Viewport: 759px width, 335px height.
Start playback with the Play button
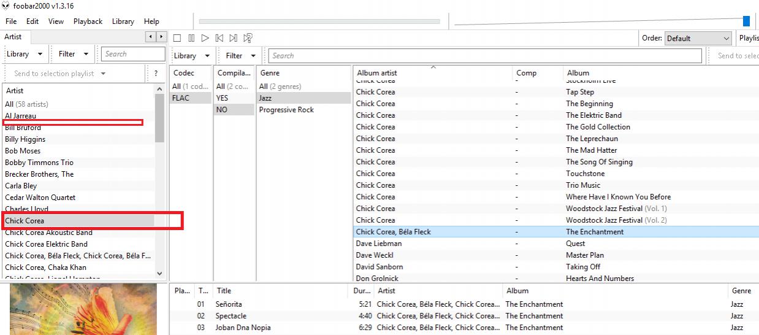click(x=205, y=38)
